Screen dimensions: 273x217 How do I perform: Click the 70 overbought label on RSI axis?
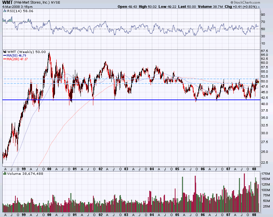point(263,22)
